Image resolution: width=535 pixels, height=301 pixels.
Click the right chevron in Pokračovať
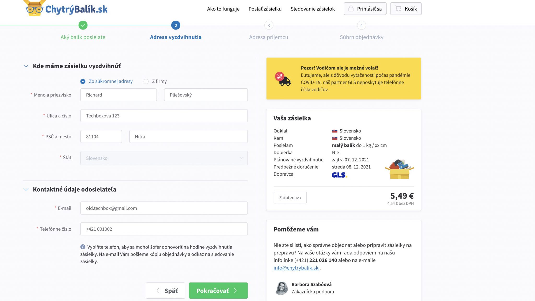coord(235,291)
